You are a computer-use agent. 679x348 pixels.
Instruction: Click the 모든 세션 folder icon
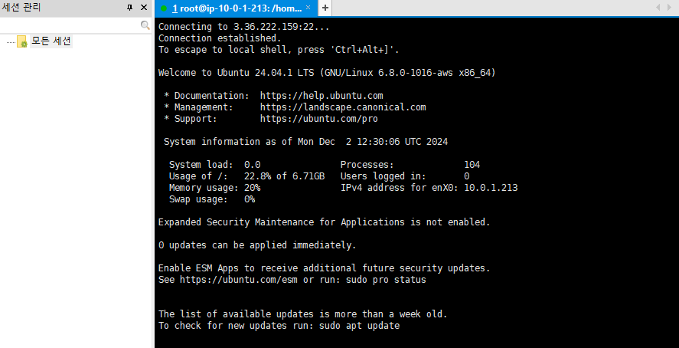tap(22, 42)
